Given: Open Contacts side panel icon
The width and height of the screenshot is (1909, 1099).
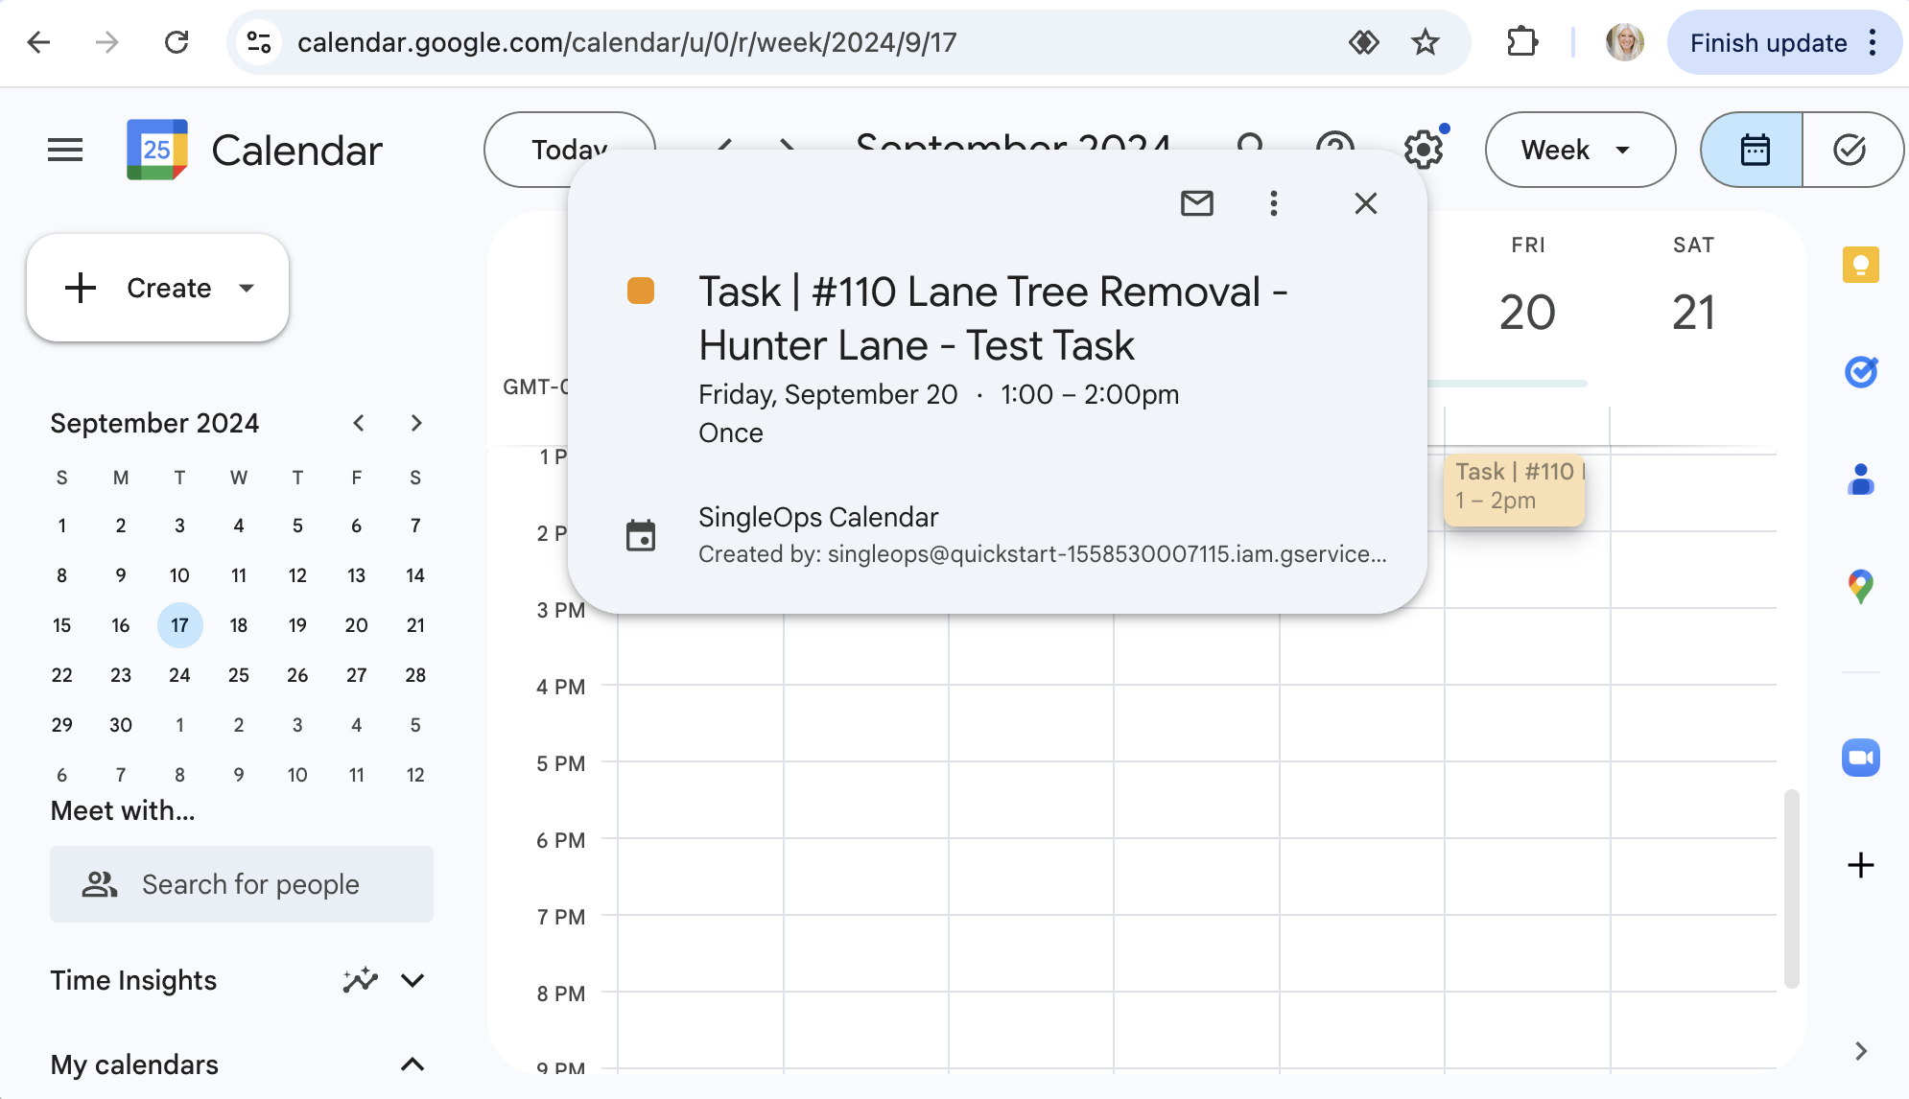Looking at the screenshot, I should coord(1860,479).
